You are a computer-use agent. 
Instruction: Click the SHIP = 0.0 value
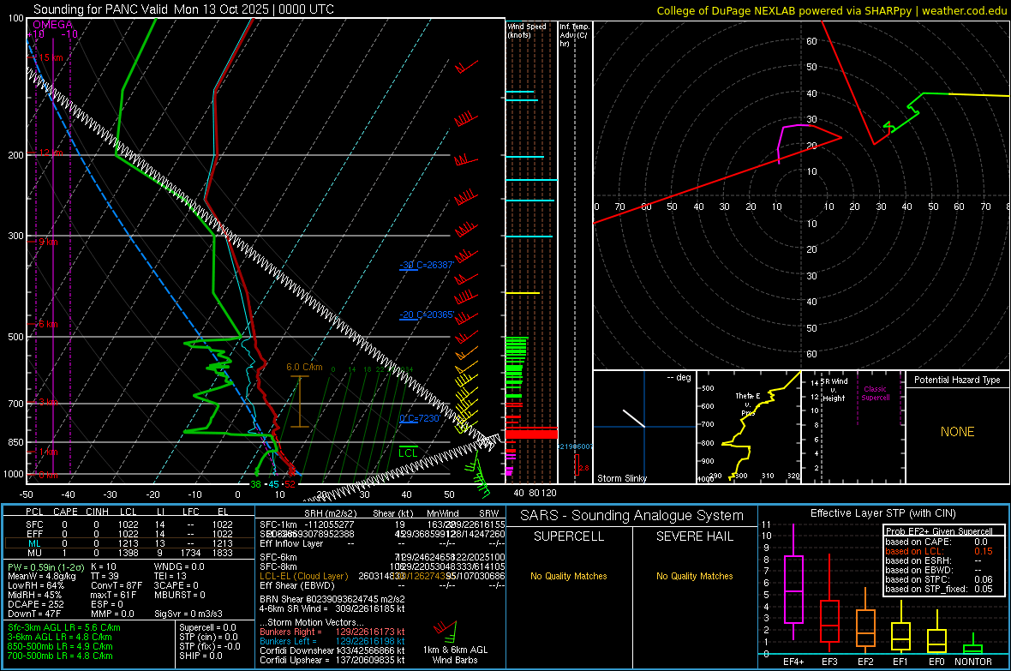200,656
